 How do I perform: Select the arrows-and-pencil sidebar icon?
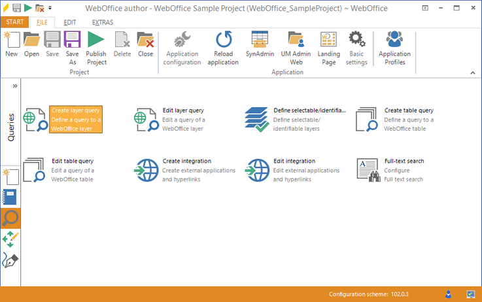tap(10, 239)
